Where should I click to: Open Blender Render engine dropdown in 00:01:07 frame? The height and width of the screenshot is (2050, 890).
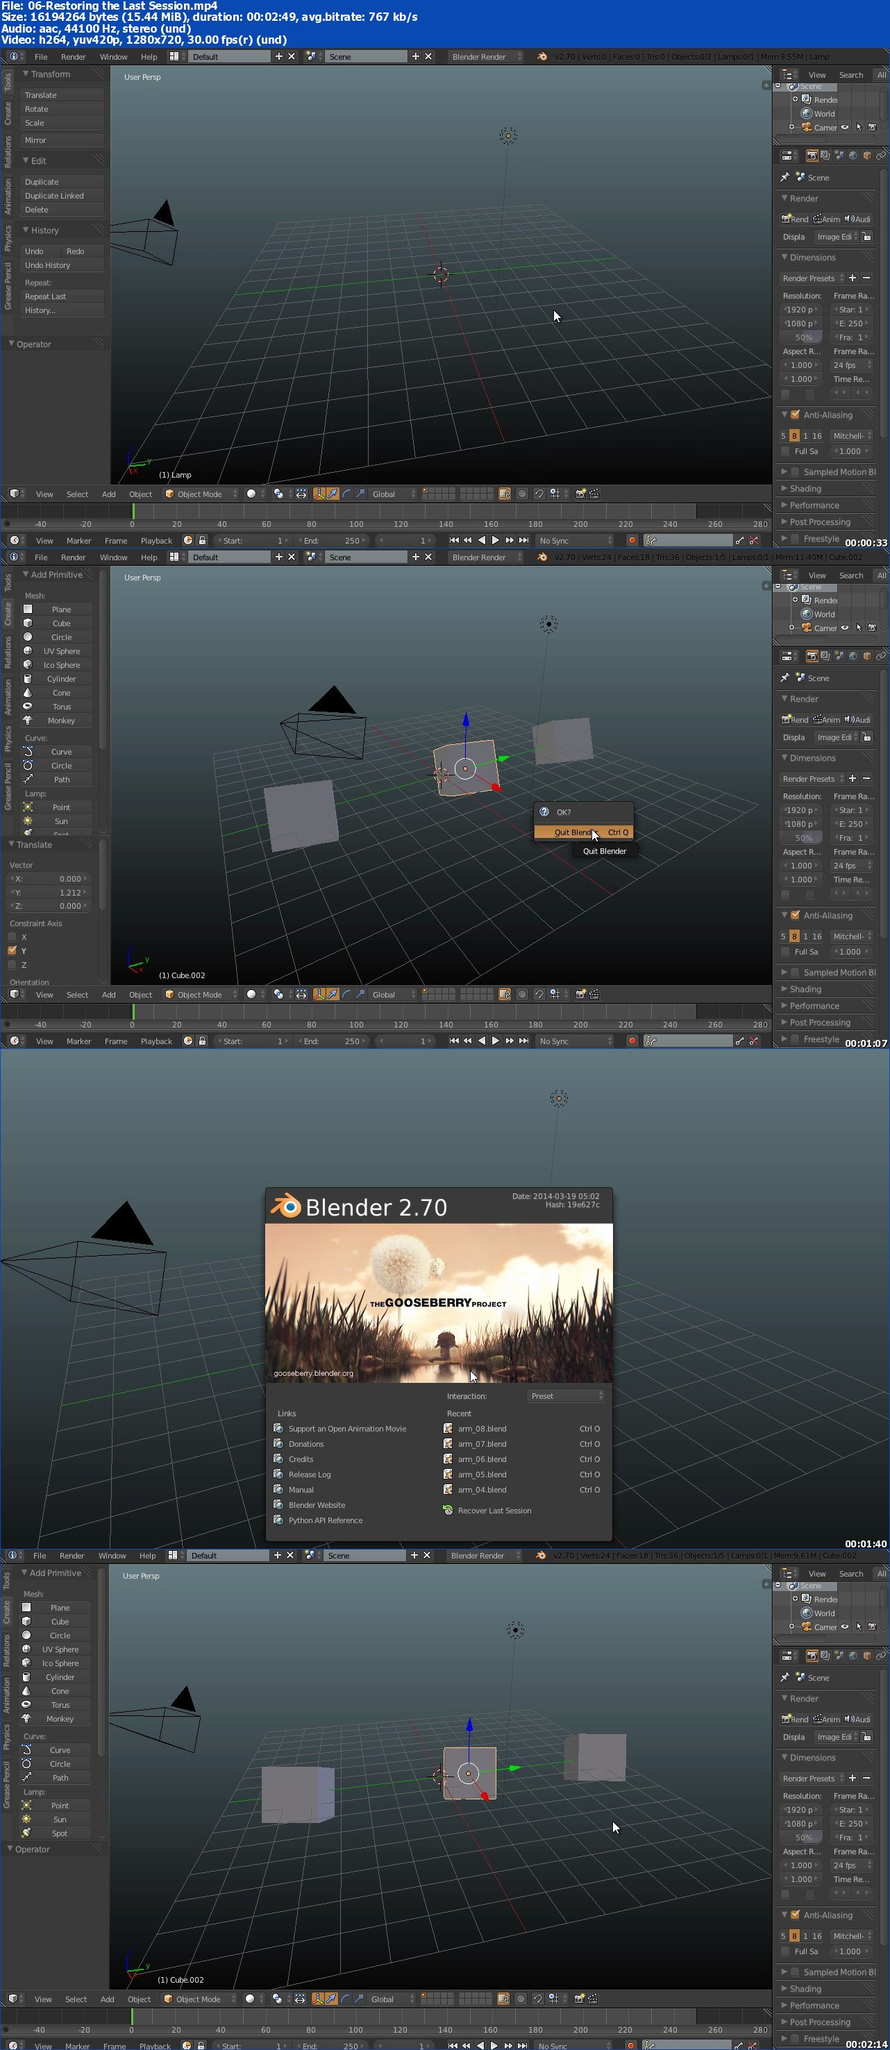[x=485, y=557]
